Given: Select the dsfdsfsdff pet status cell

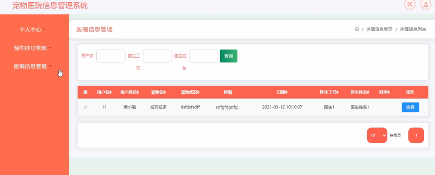Looking at the screenshot, I should pyautogui.click(x=190, y=107).
